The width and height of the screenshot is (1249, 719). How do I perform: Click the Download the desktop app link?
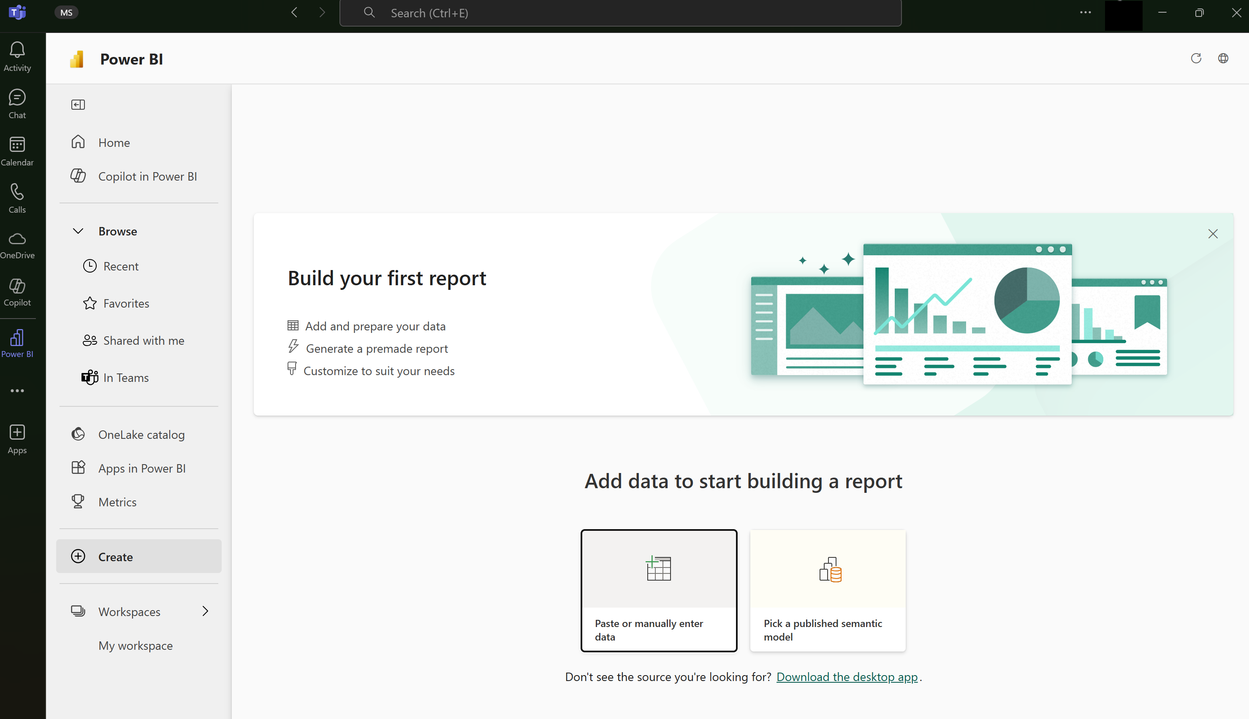point(847,676)
